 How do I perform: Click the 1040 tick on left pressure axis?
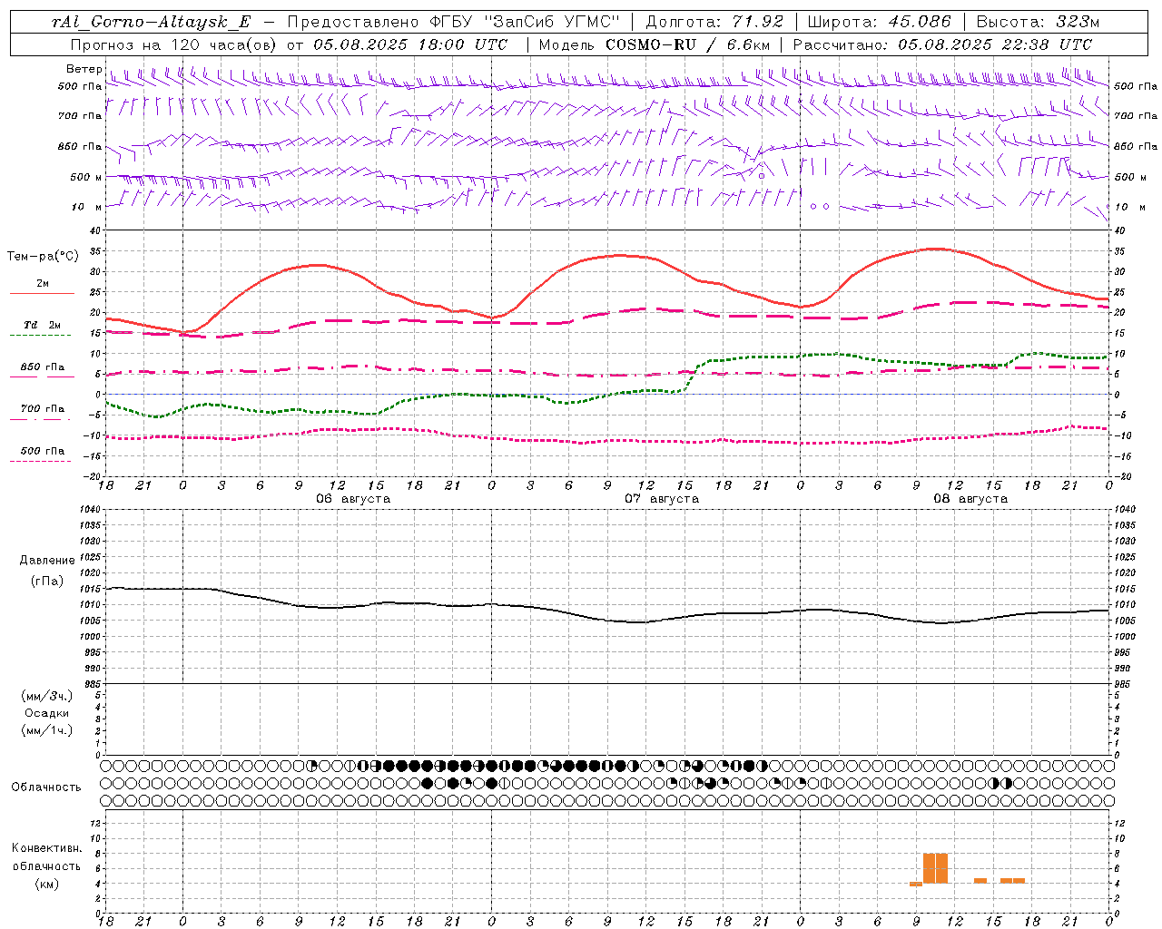(x=91, y=510)
